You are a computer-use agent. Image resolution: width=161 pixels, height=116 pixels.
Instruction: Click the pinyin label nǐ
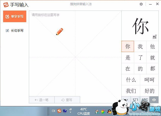coord(155,37)
